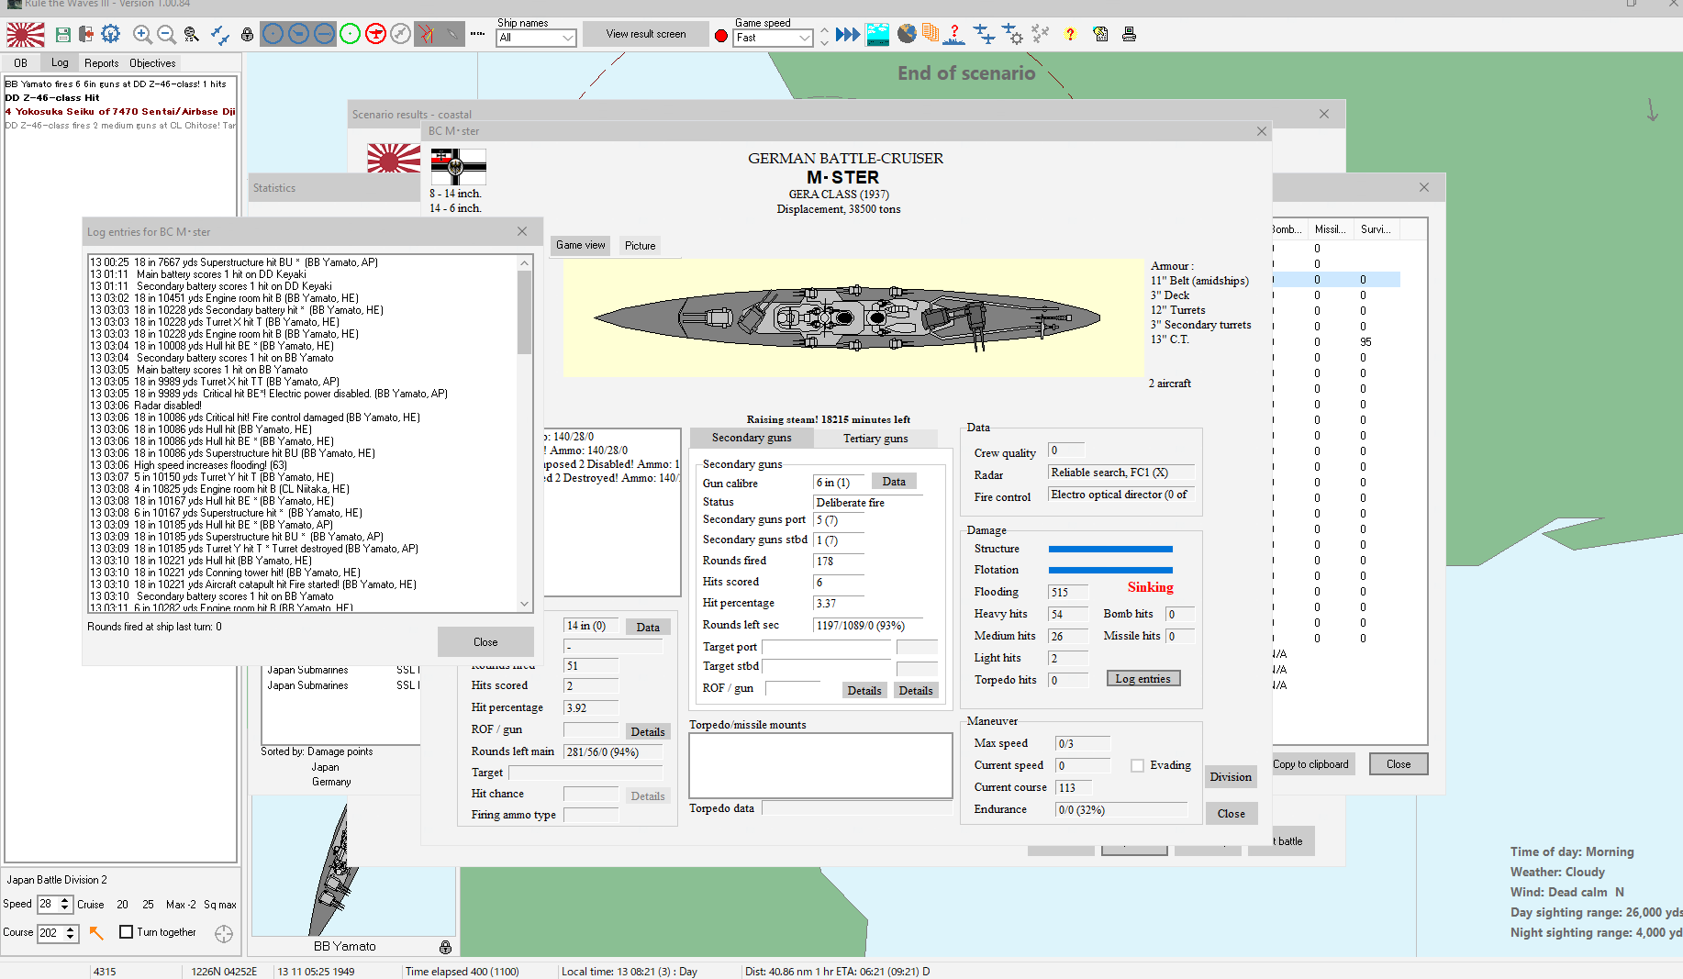Click the log entries vertical scrollbar
This screenshot has height=979, width=1683.
point(525,433)
